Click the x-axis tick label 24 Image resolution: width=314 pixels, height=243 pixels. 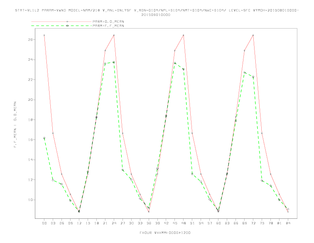pos(114,223)
